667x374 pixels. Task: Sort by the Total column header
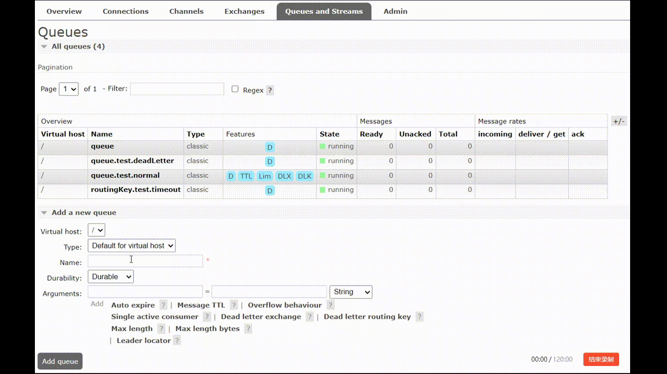coord(448,134)
